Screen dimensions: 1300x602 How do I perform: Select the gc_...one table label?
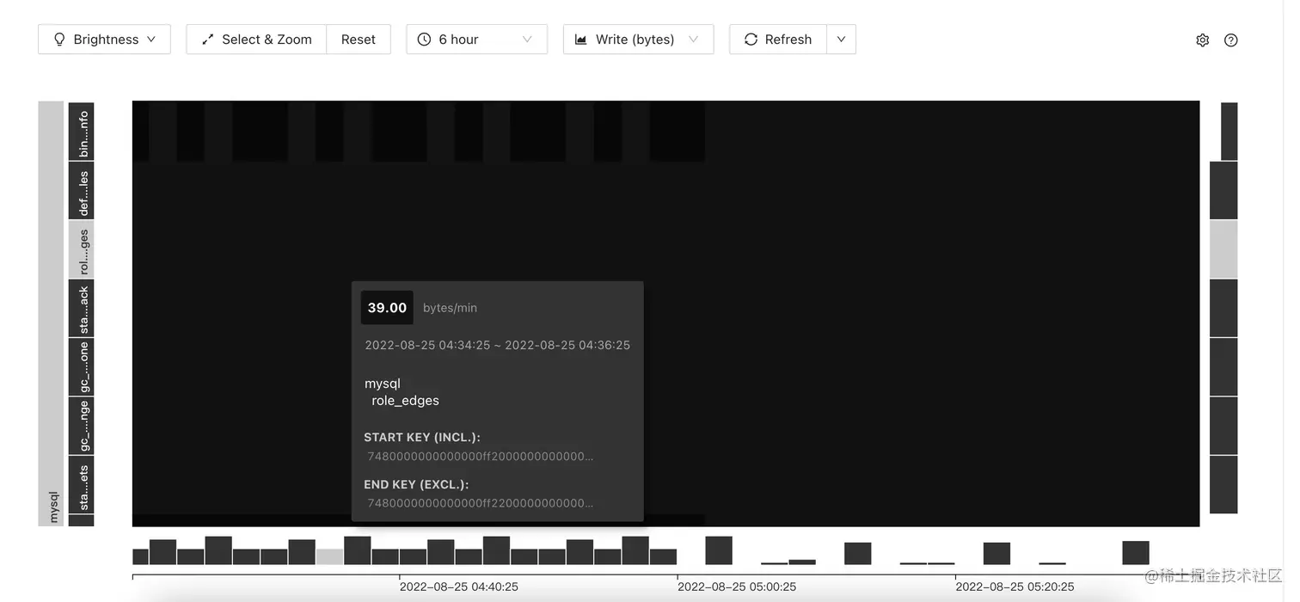82,367
